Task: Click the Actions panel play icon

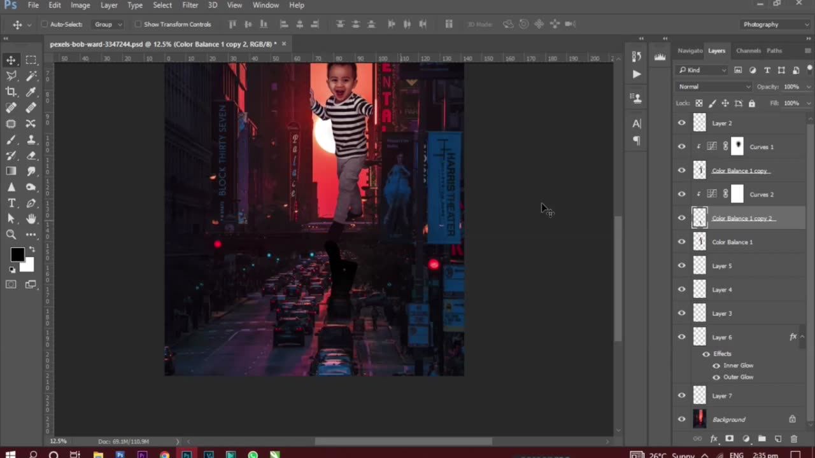Action: tap(637, 74)
